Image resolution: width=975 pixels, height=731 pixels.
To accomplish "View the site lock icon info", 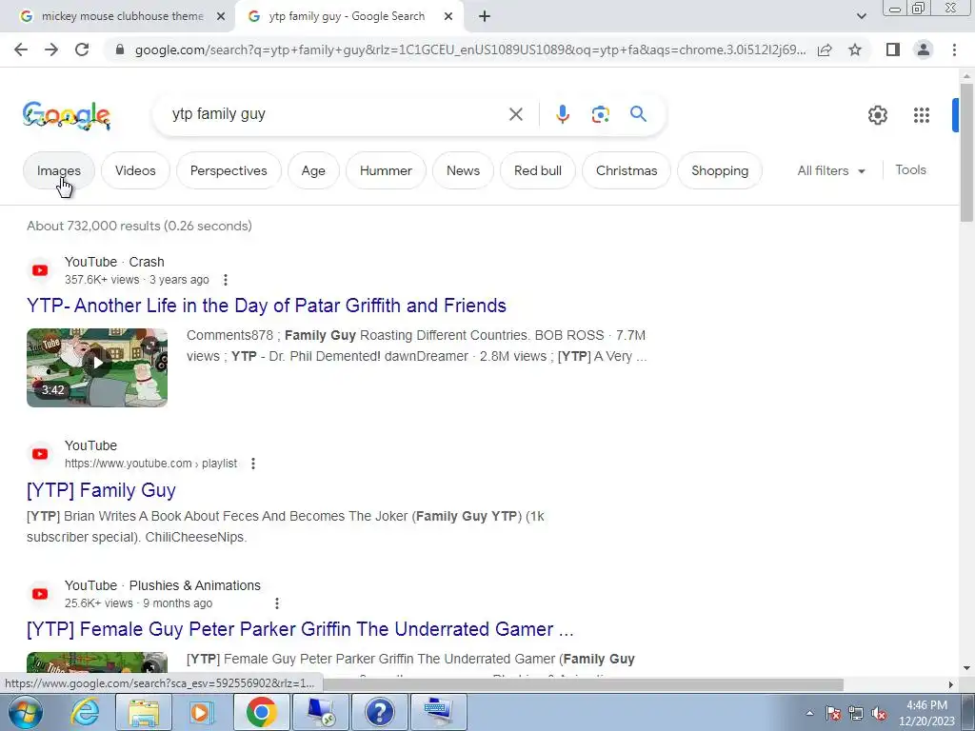I will [120, 49].
